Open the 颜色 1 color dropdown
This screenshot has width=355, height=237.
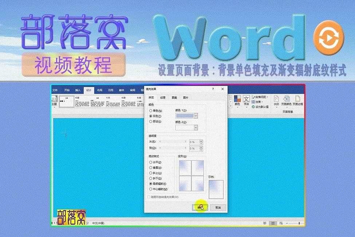pos(196,116)
